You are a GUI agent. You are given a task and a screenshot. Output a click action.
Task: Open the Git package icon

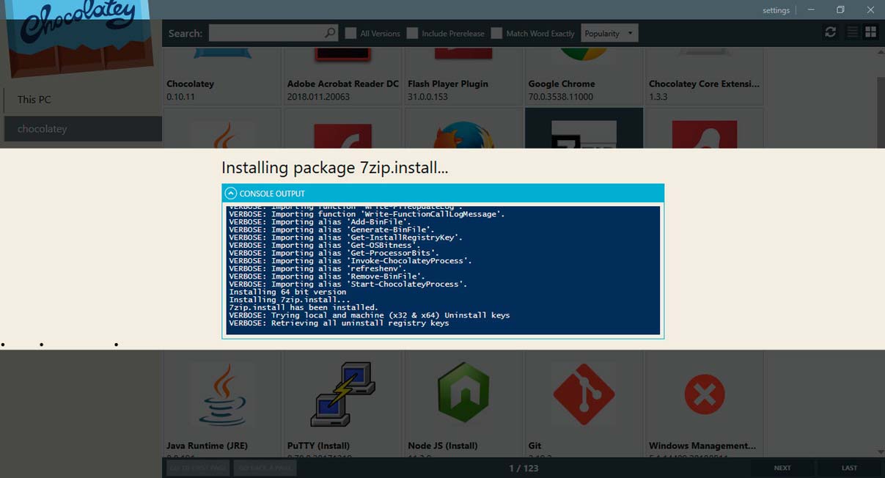[583, 394]
